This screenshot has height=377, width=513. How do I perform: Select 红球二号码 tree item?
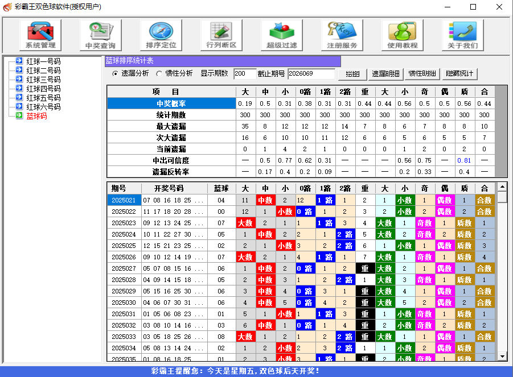pyautogui.click(x=43, y=71)
